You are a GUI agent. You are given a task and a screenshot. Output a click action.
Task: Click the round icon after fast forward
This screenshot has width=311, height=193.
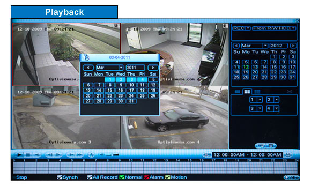[x=91, y=155]
